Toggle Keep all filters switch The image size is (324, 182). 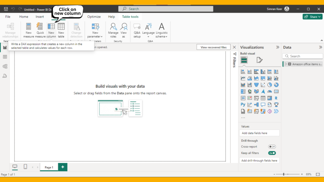[x=272, y=153]
